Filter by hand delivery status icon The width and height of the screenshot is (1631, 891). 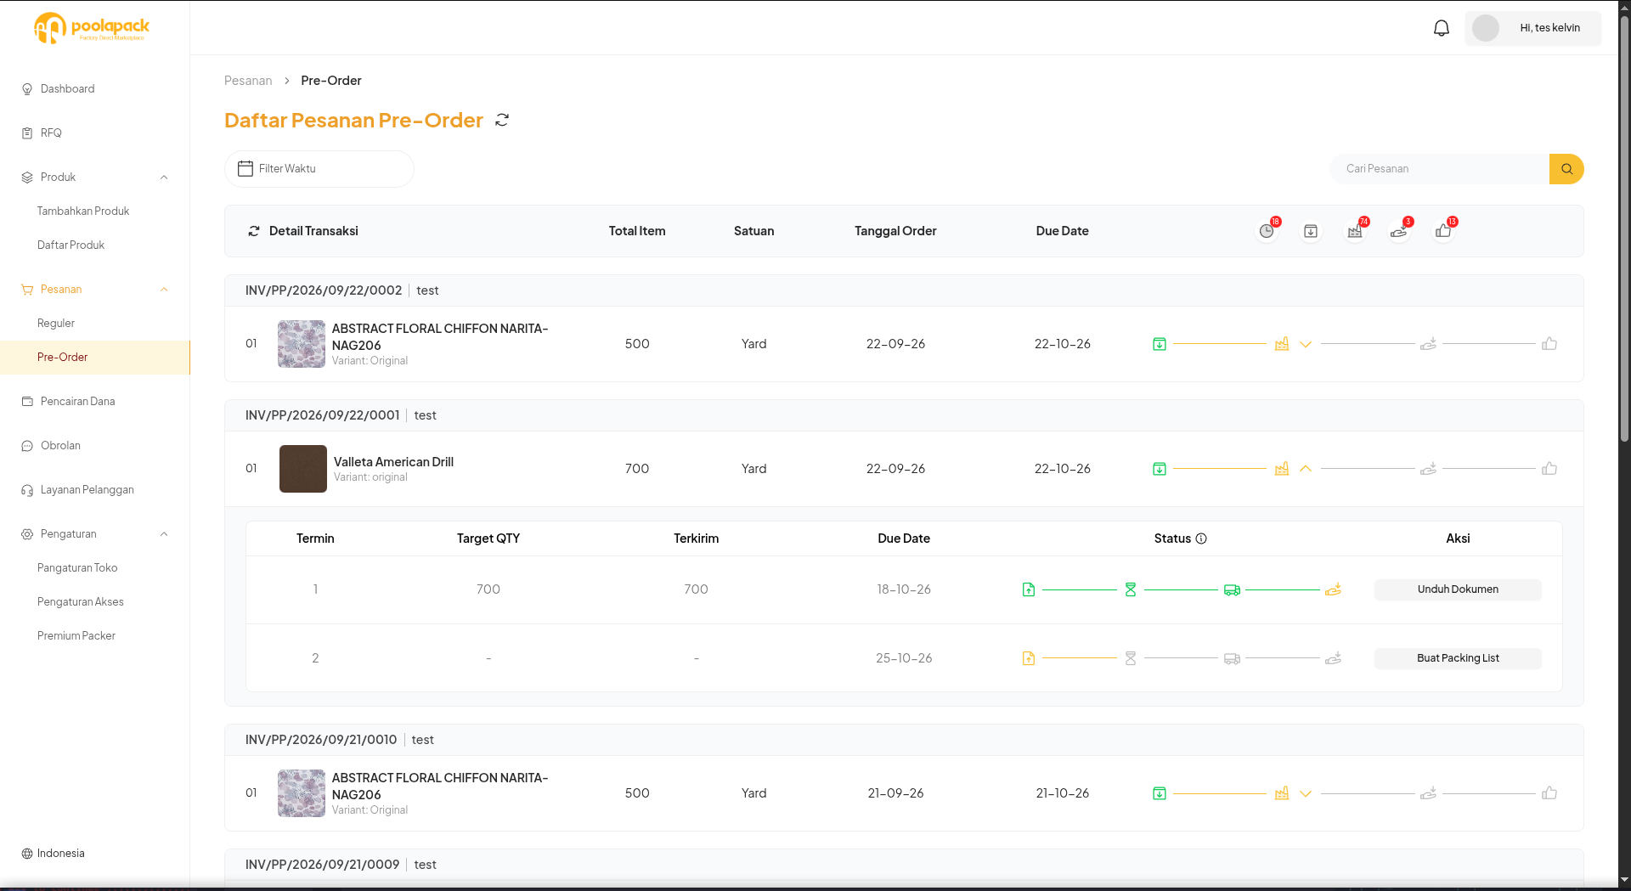(1399, 231)
